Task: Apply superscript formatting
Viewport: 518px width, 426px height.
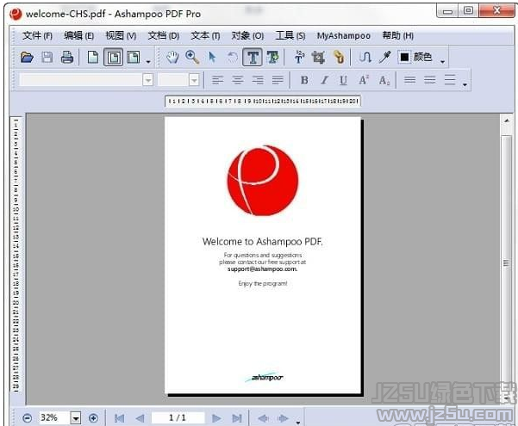Action: coord(364,80)
